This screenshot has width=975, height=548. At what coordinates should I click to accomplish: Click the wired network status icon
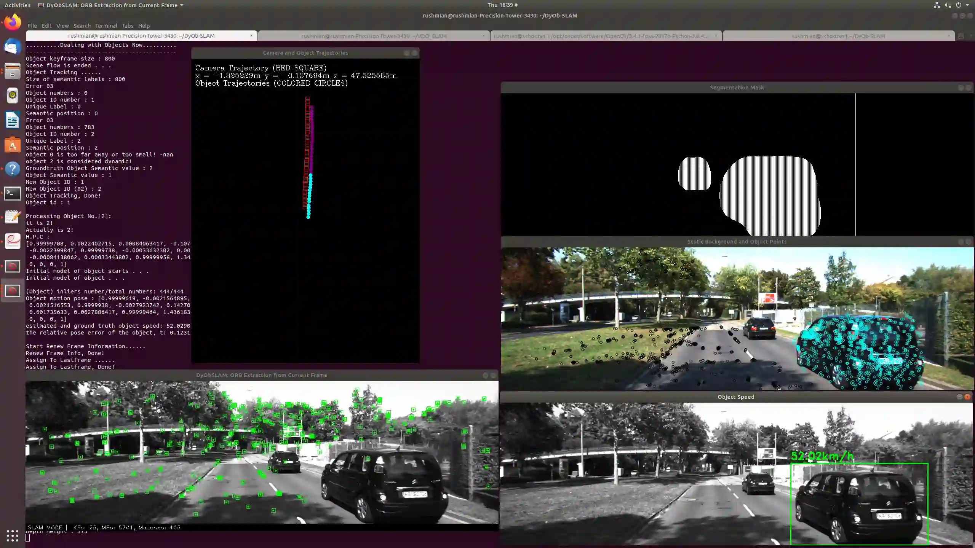[x=937, y=5]
